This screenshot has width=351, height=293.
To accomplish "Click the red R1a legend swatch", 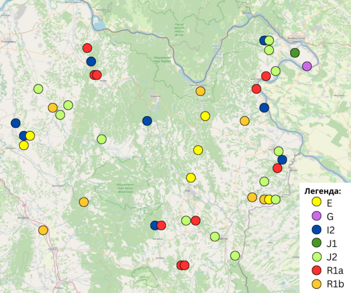I will [x=316, y=270].
